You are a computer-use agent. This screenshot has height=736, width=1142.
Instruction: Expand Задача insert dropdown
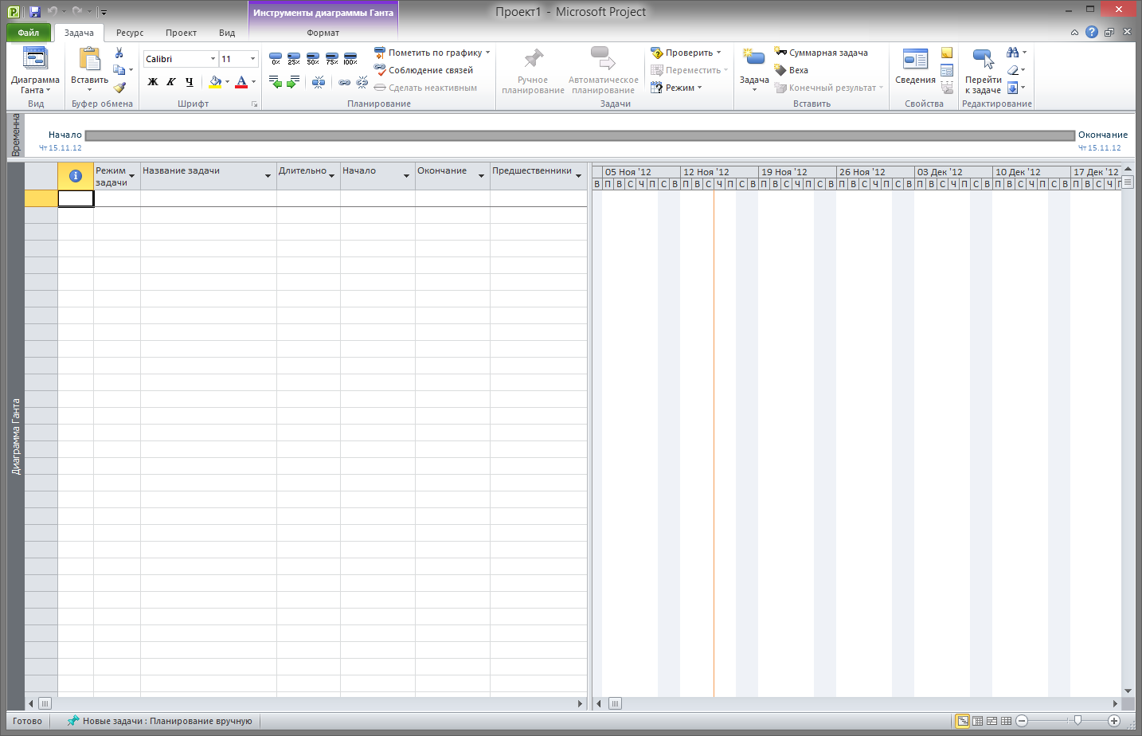(753, 89)
